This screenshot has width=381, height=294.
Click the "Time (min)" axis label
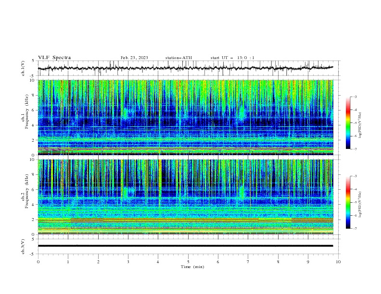pyautogui.click(x=192, y=267)
